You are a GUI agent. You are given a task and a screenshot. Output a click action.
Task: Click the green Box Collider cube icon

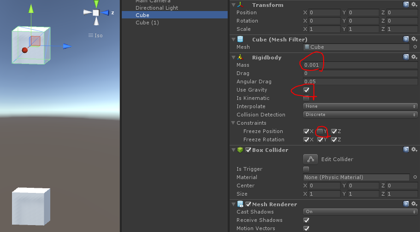pyautogui.click(x=240, y=150)
